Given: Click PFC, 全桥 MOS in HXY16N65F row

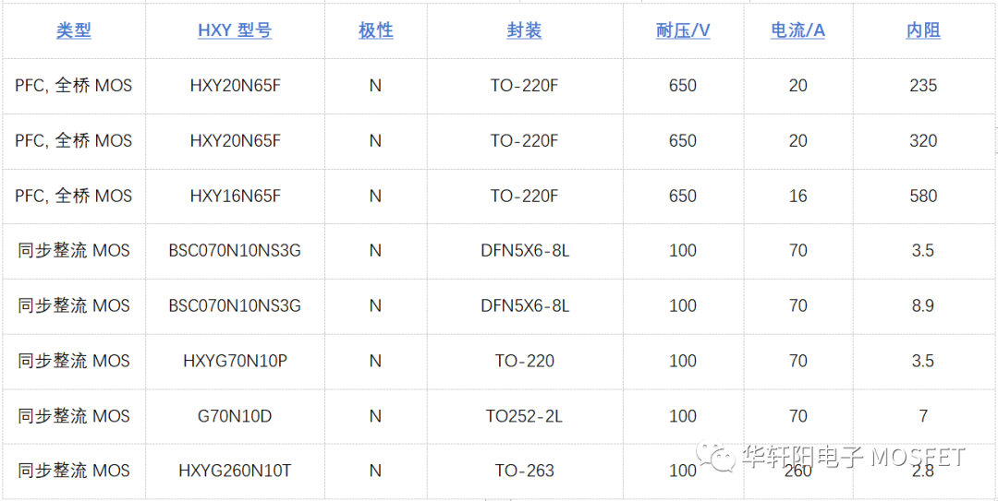Looking at the screenshot, I should (74, 196).
